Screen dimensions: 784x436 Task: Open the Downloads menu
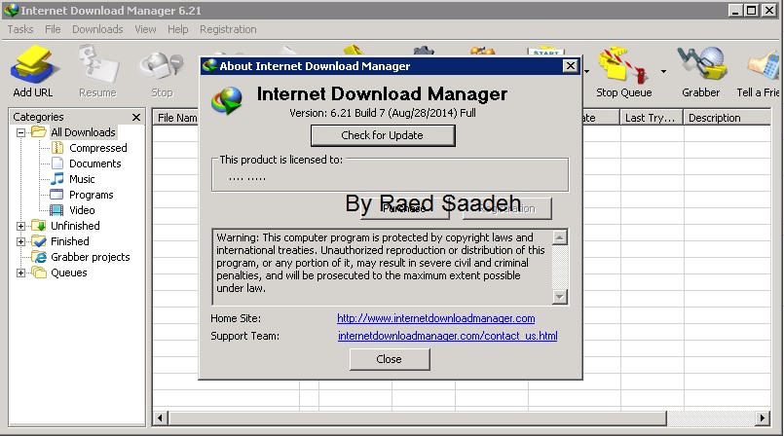pyautogui.click(x=97, y=29)
